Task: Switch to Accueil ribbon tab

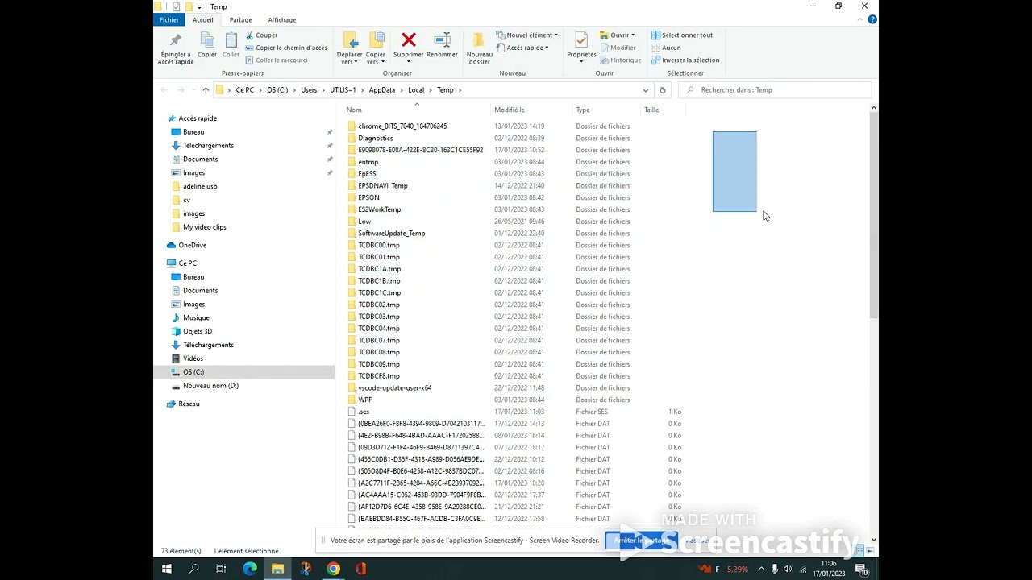Action: tap(203, 20)
